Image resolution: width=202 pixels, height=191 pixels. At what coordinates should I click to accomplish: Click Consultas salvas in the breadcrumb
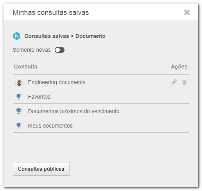46,36
